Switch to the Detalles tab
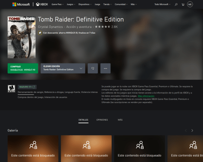 pyautogui.click(x=83, y=120)
